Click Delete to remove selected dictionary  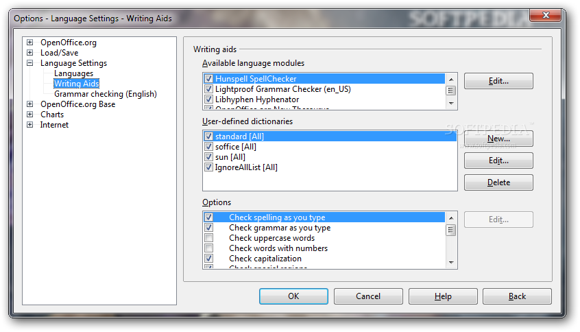click(498, 182)
